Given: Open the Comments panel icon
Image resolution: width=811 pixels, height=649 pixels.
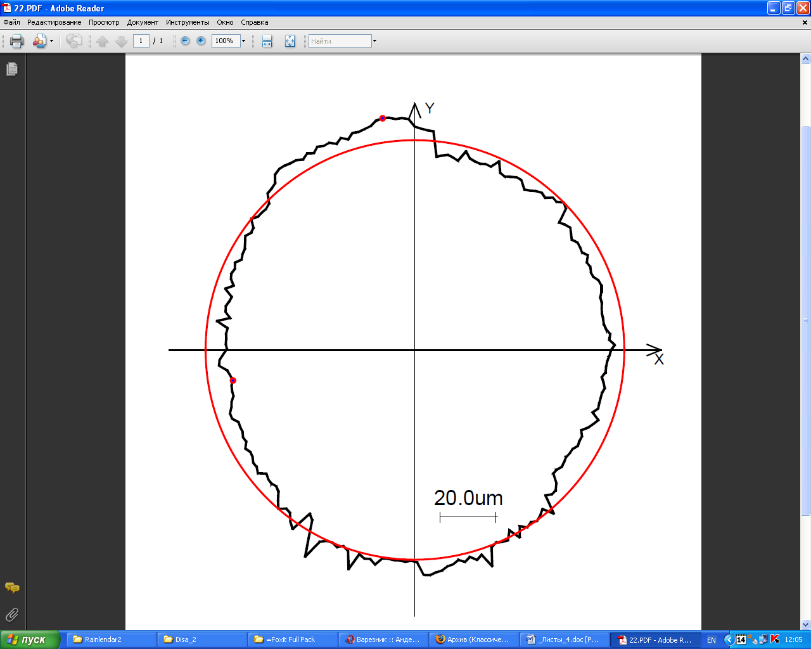Looking at the screenshot, I should [x=12, y=588].
